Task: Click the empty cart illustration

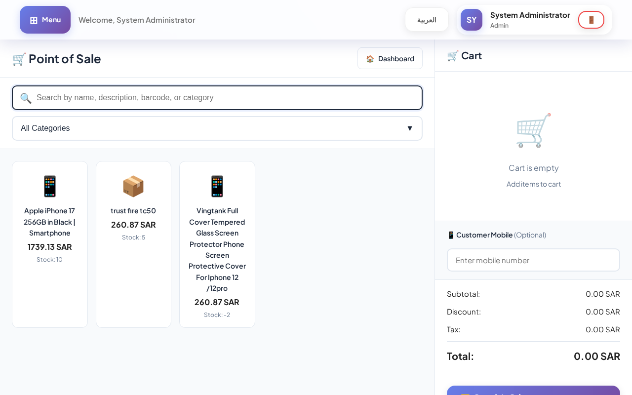Action: point(533,130)
